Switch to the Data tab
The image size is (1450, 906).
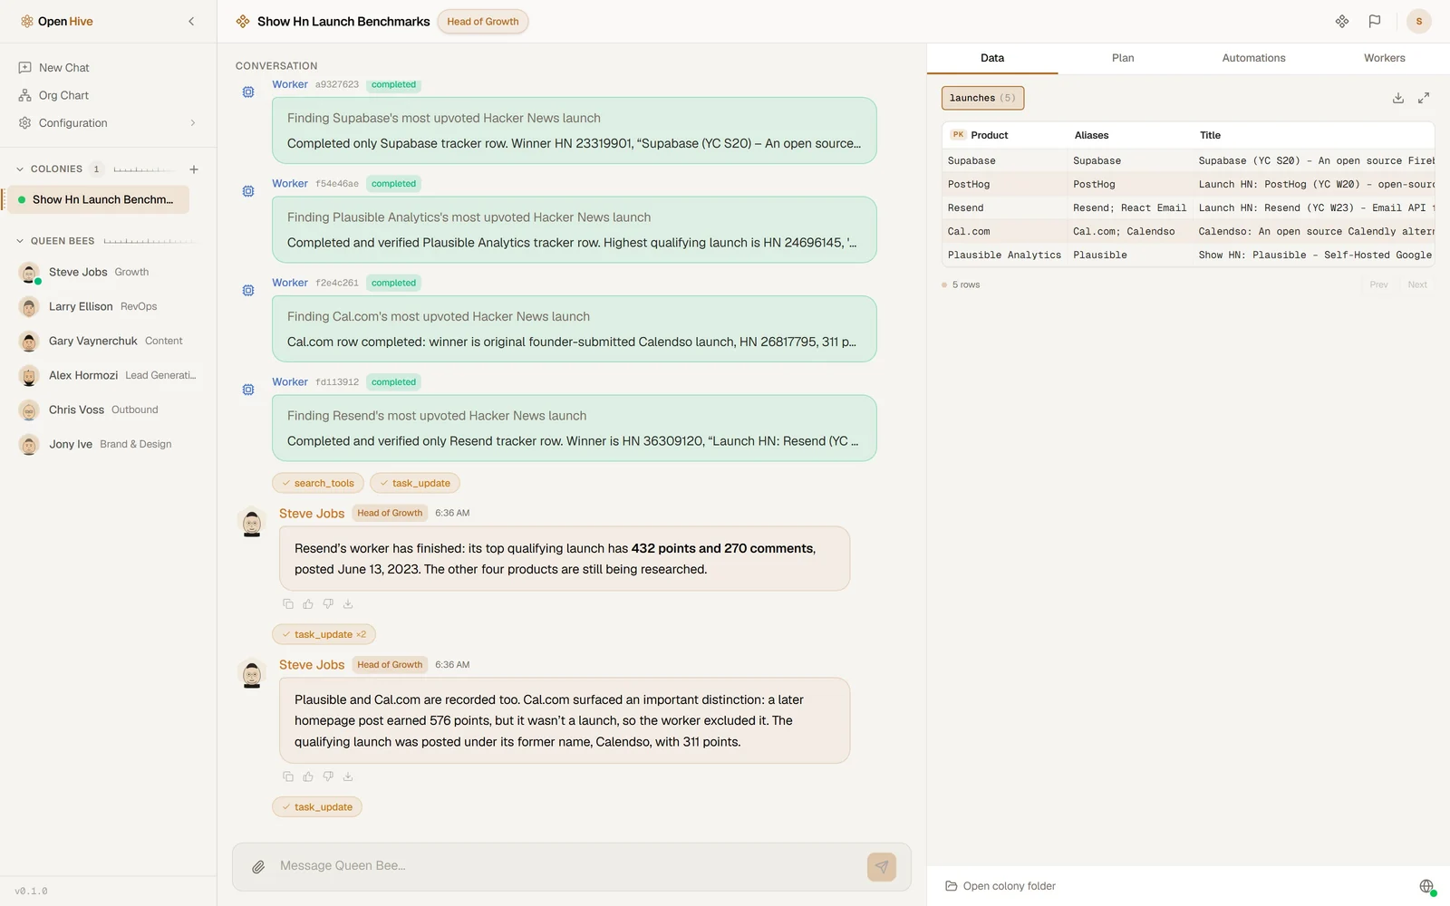click(x=992, y=58)
